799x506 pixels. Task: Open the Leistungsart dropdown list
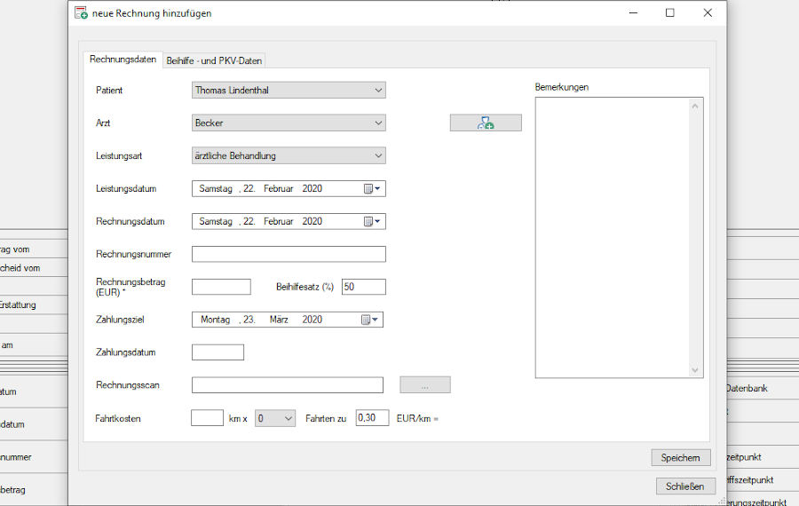(378, 156)
